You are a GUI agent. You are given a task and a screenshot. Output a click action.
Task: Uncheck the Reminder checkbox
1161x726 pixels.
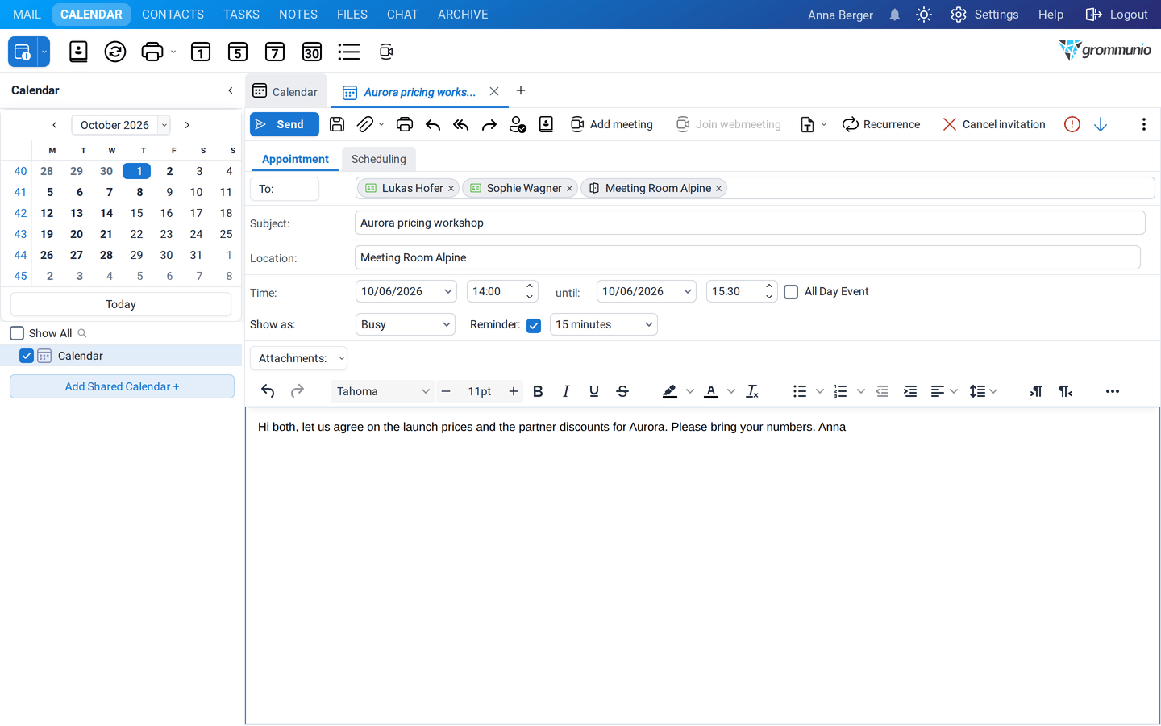pos(534,325)
